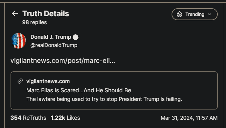226x128 pixels.
Task: Open the 'Marc Elias Is Scared' article title
Action: pos(79,90)
